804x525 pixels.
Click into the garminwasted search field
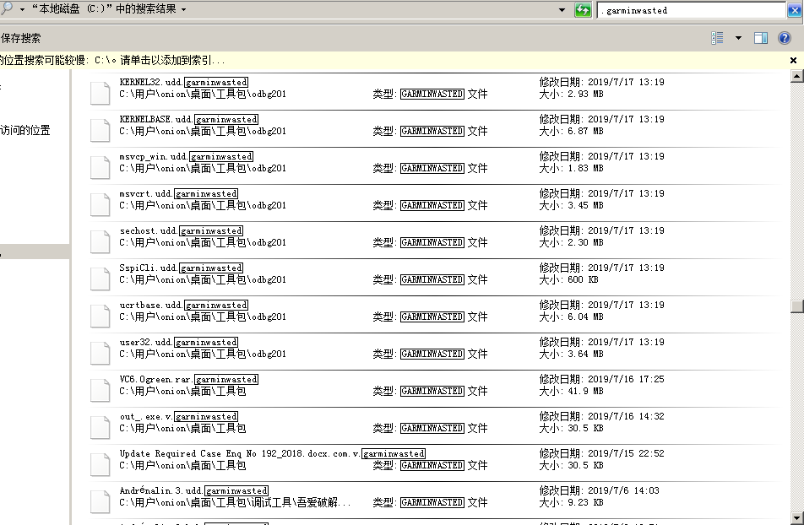click(x=691, y=10)
